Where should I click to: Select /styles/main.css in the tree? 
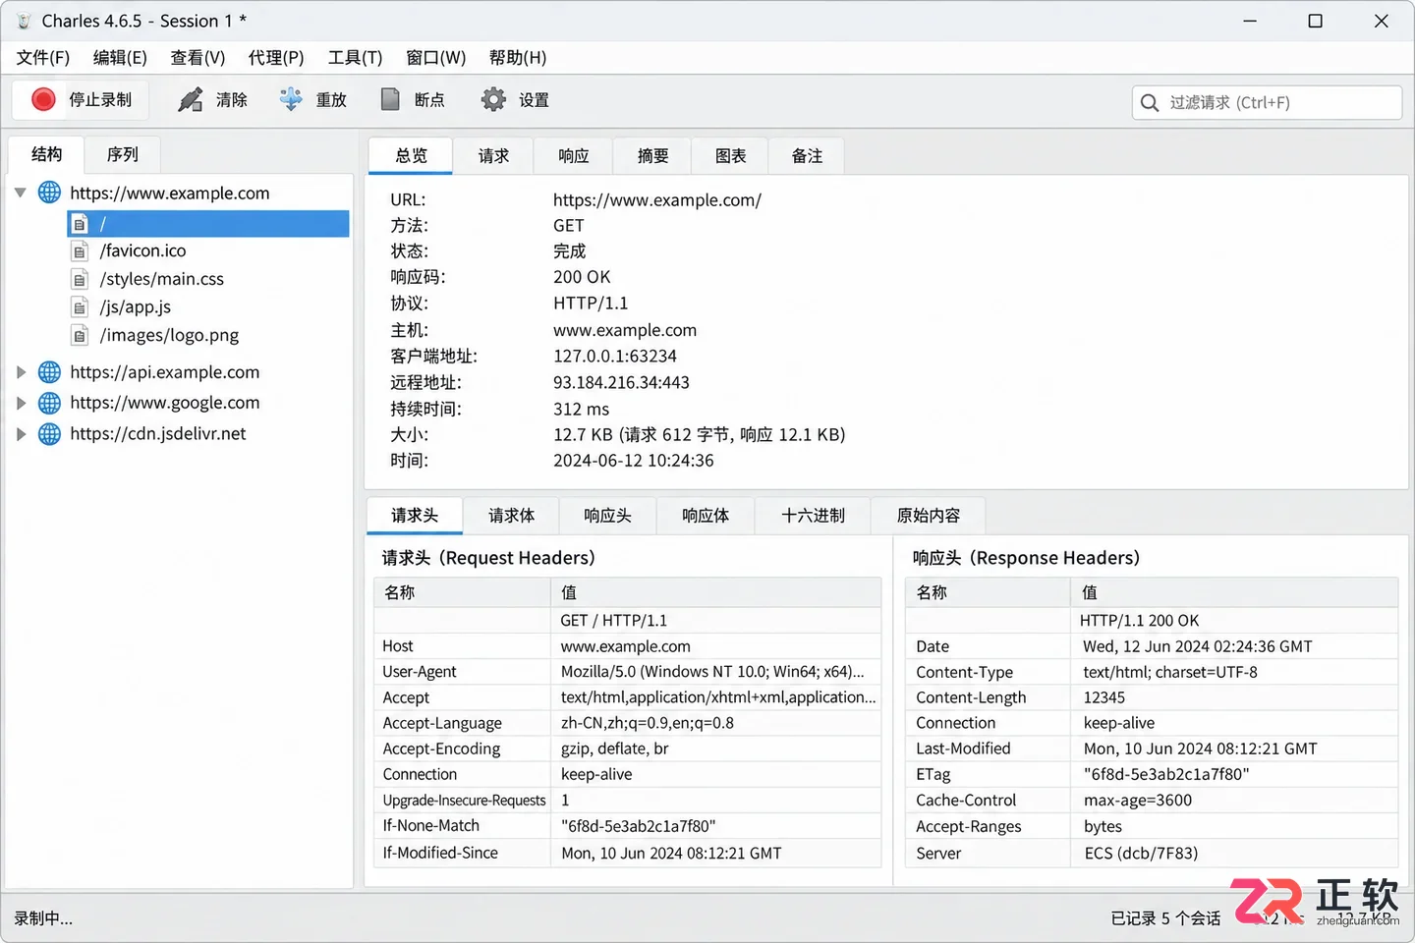pos(161,280)
